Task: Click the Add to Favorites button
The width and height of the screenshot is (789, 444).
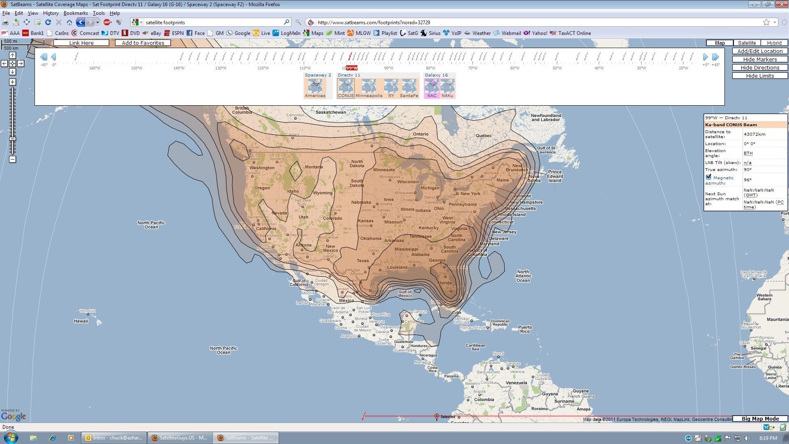Action: [x=143, y=43]
